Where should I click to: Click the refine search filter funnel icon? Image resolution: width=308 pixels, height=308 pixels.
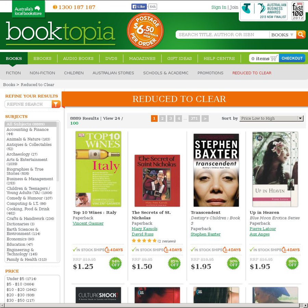56,104
